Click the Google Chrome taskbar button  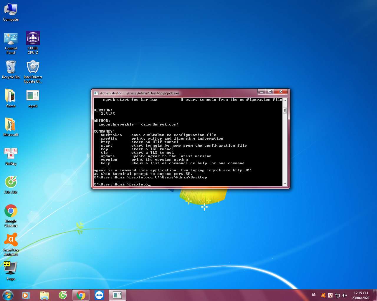81,295
